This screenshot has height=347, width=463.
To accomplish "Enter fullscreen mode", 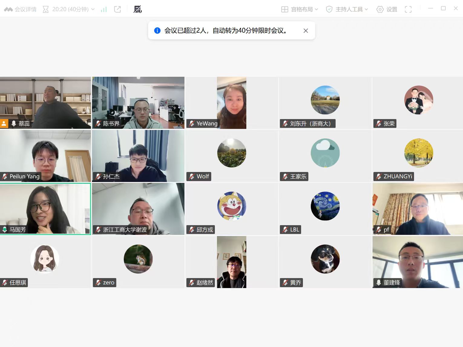I will 408,9.
